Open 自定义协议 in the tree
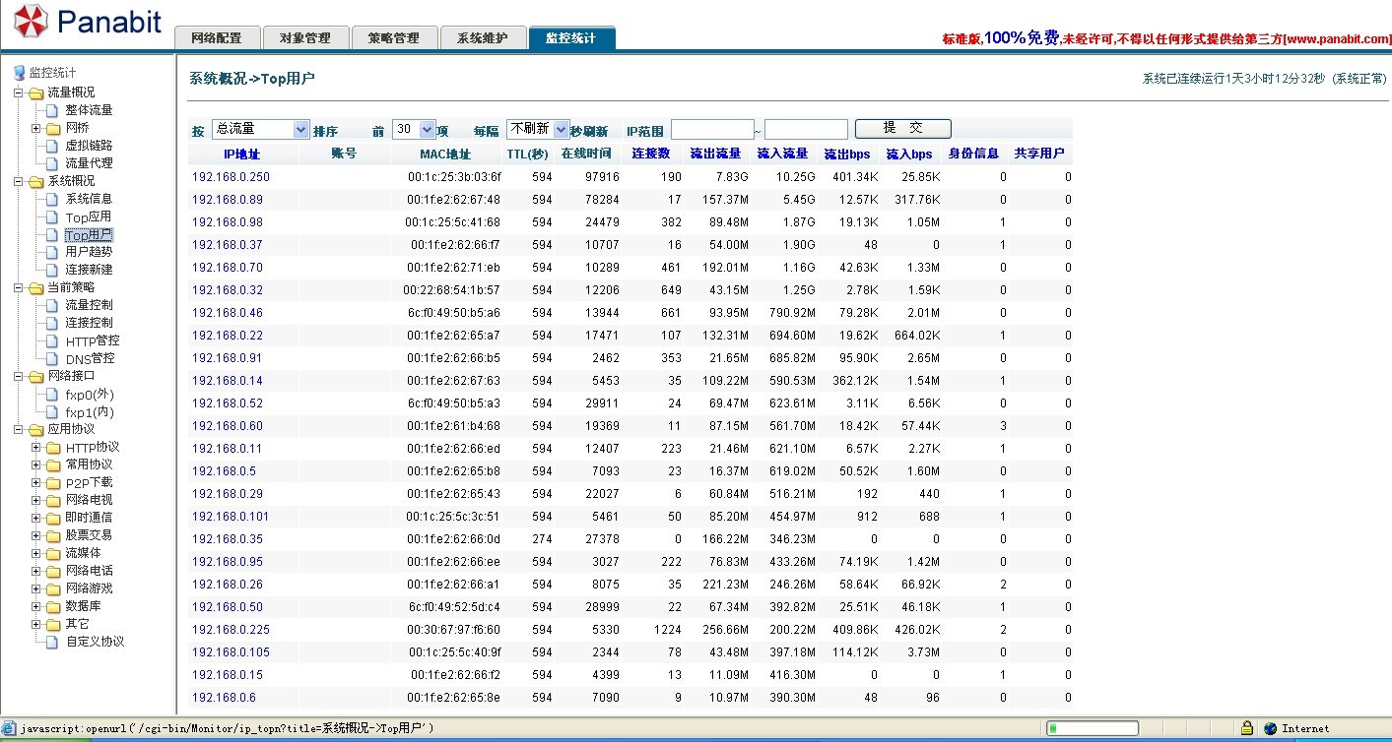The width and height of the screenshot is (1392, 742). (x=95, y=642)
